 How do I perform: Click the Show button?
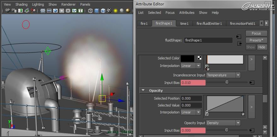[x=251, y=47]
